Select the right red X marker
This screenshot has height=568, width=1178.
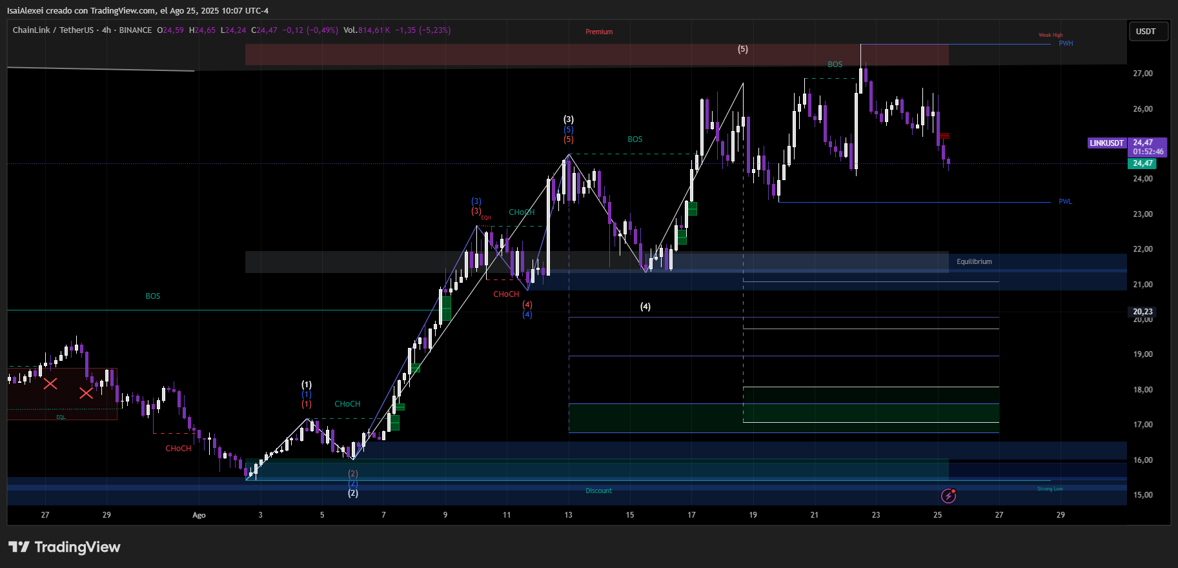pyautogui.click(x=86, y=393)
